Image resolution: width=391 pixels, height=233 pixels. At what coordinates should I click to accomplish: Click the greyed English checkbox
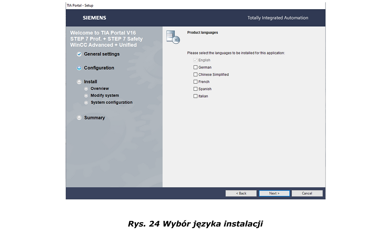pos(195,60)
